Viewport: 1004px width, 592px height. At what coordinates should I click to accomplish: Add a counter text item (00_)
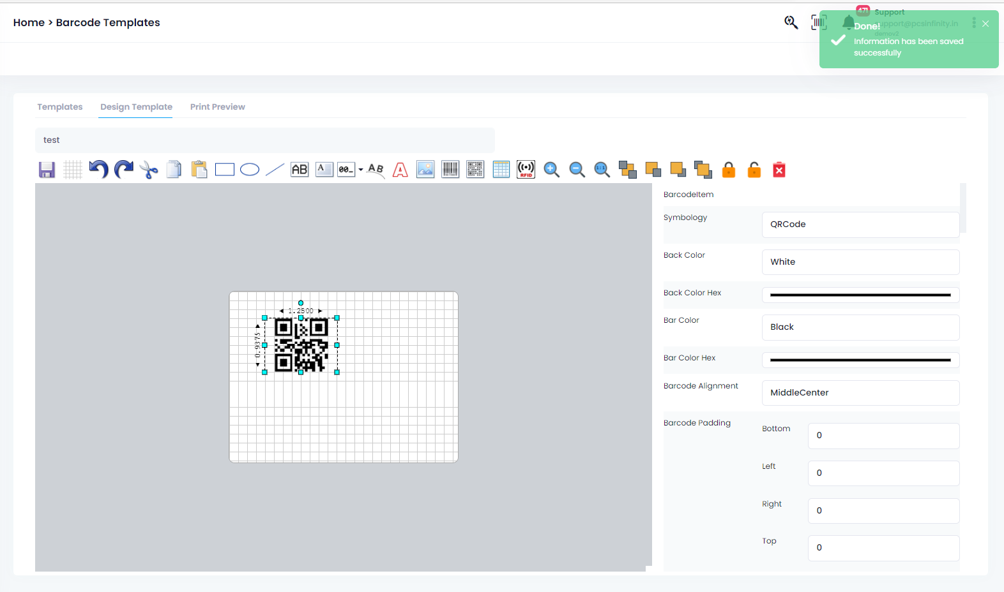pos(346,170)
